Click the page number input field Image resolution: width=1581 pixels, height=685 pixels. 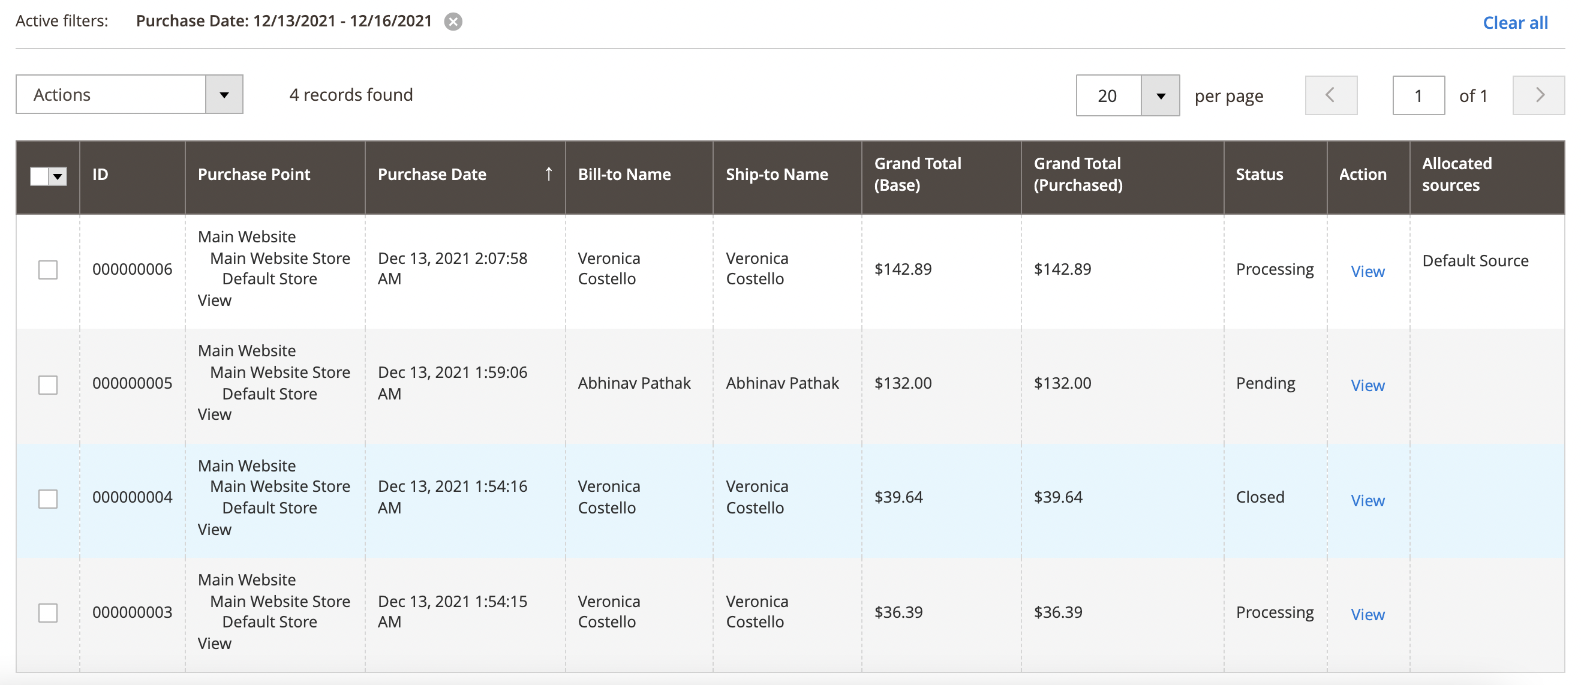click(1418, 96)
